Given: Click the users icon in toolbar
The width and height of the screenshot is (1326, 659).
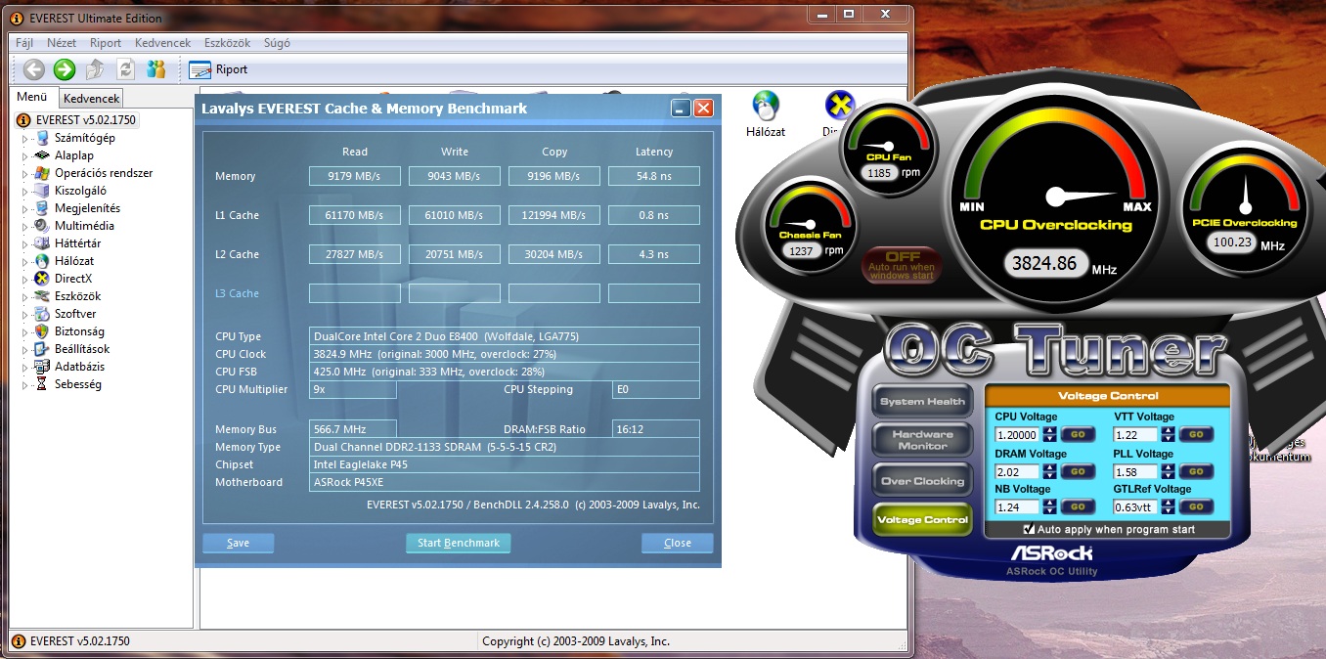Looking at the screenshot, I should [156, 69].
